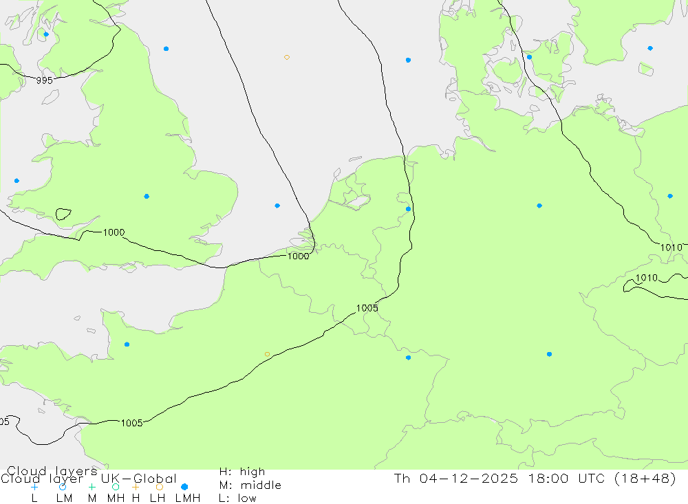Image resolution: width=688 pixels, height=504 pixels.
Task: Select the green MH circle legend symbol
Action: (x=116, y=487)
